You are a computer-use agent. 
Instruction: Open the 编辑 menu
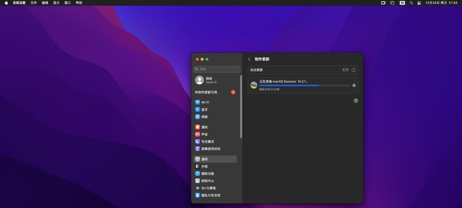click(45, 3)
